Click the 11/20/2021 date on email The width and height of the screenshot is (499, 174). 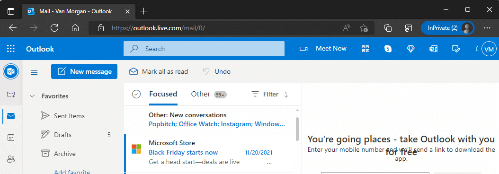click(x=258, y=153)
